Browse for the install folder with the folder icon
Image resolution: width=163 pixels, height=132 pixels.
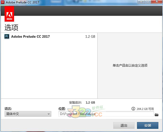(x=156, y=115)
